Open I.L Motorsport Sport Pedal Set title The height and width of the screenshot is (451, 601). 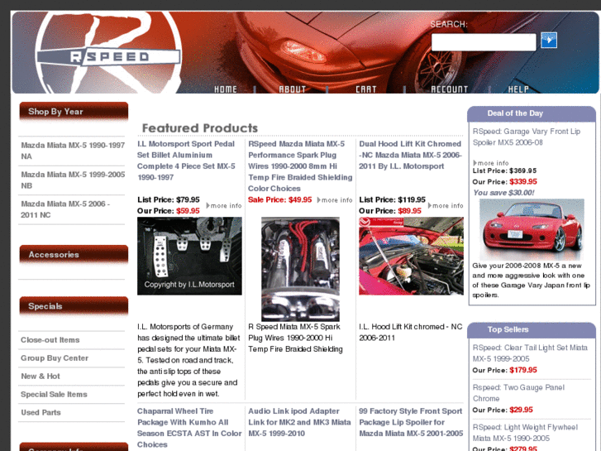pyautogui.click(x=186, y=161)
